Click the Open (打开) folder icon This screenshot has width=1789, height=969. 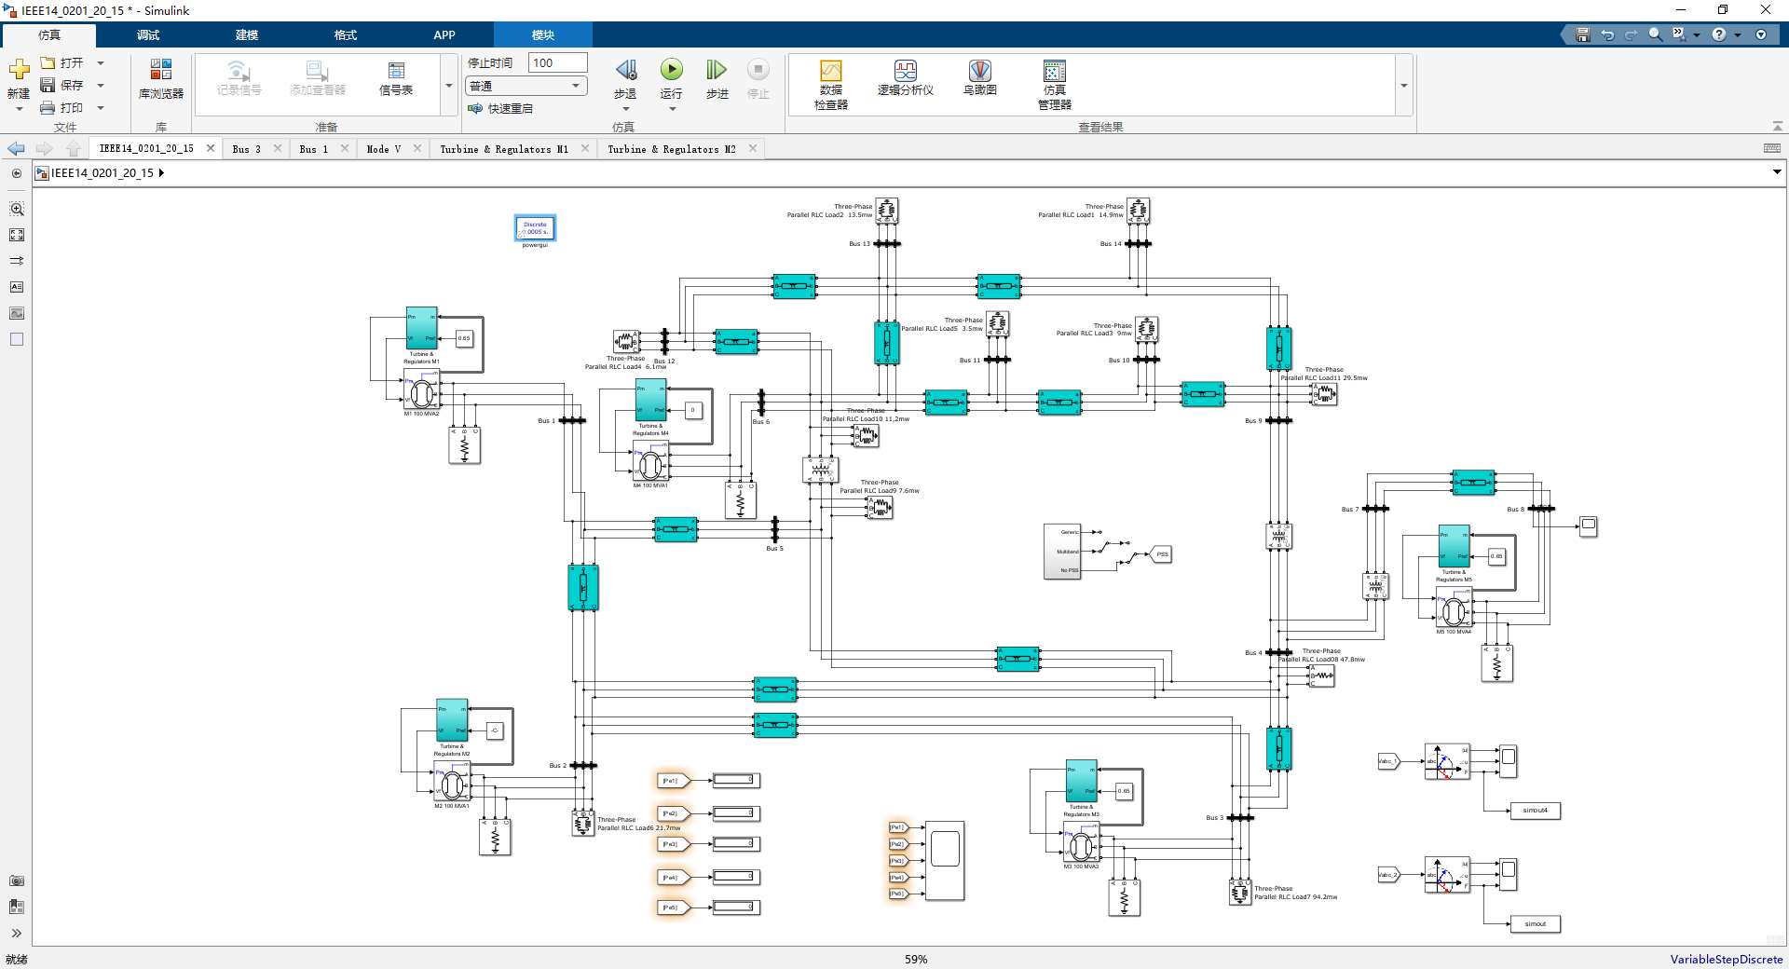(48, 62)
